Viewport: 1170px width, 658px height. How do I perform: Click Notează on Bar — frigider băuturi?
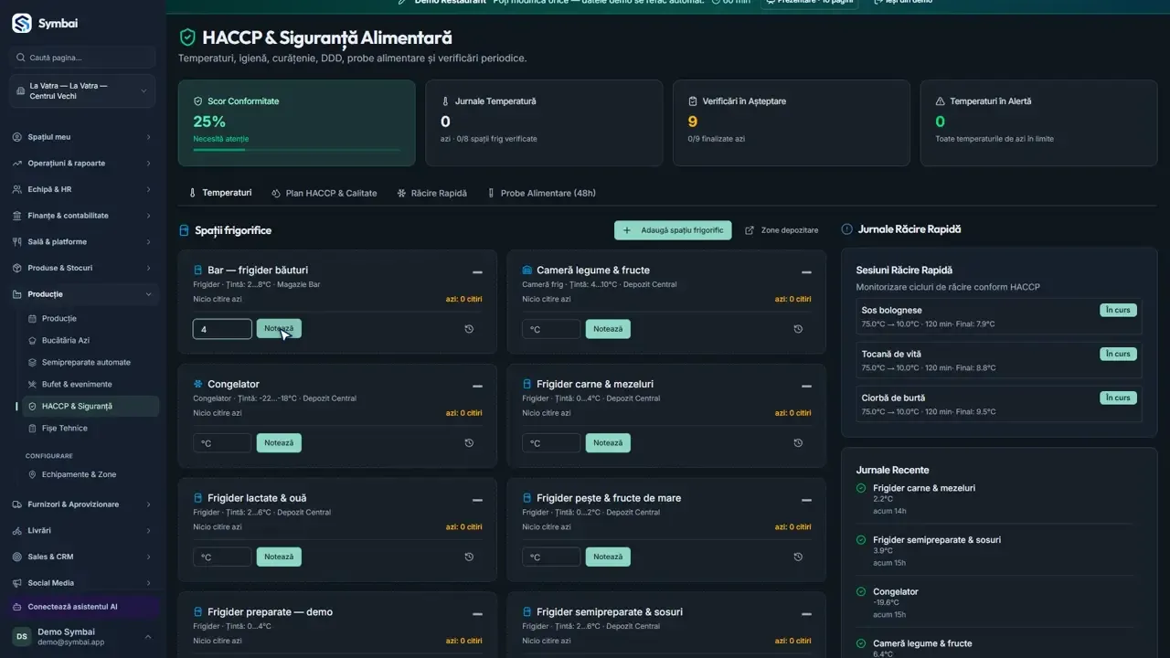[279, 329]
